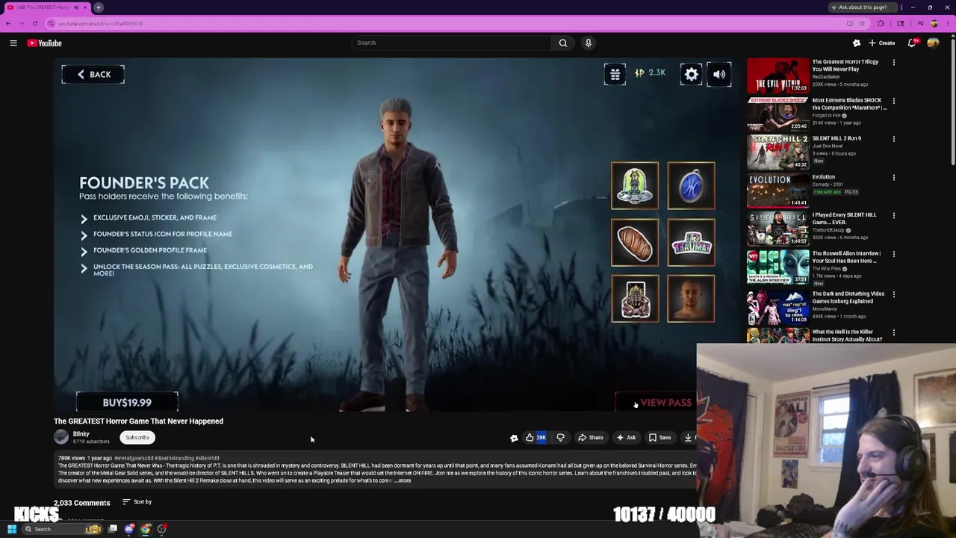The width and height of the screenshot is (956, 538).
Task: Open options menu for SILENT HILL 2 Run 9
Action: [x=893, y=139]
